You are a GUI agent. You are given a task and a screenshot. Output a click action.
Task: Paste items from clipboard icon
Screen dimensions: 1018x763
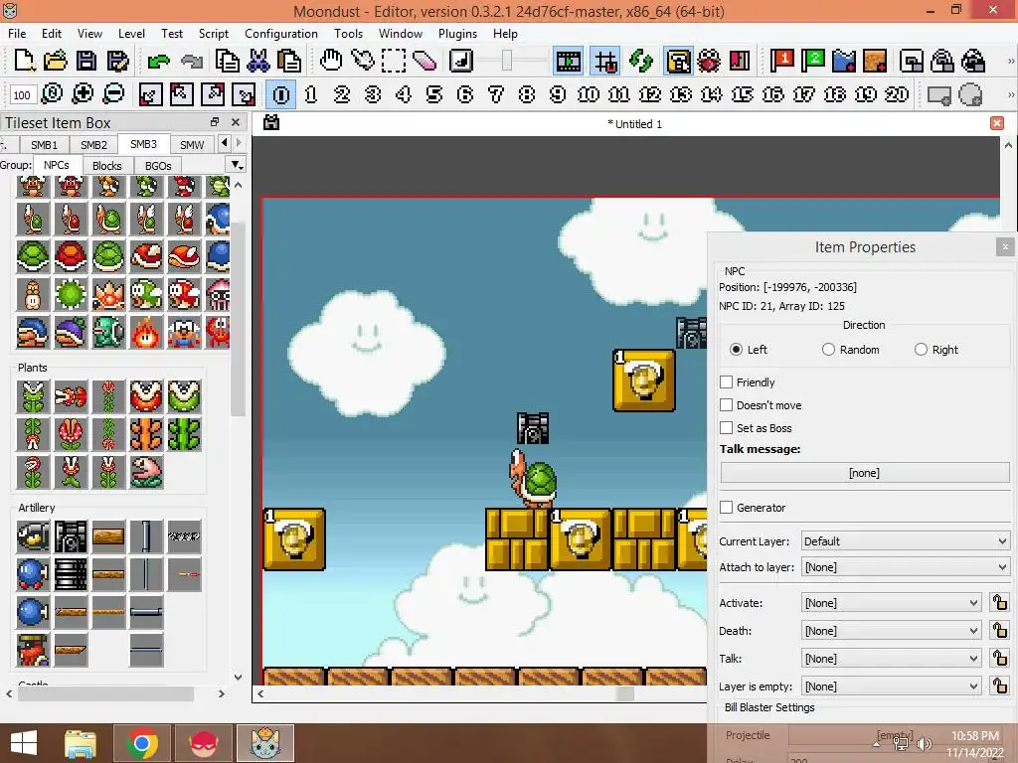(x=289, y=61)
